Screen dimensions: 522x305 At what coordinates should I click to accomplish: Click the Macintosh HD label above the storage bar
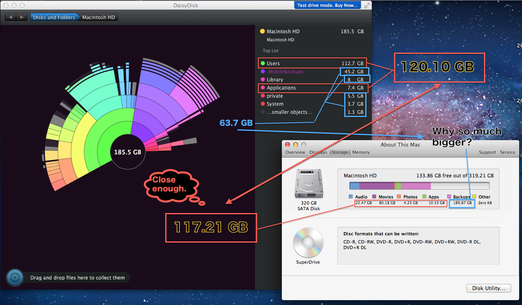tap(360, 176)
